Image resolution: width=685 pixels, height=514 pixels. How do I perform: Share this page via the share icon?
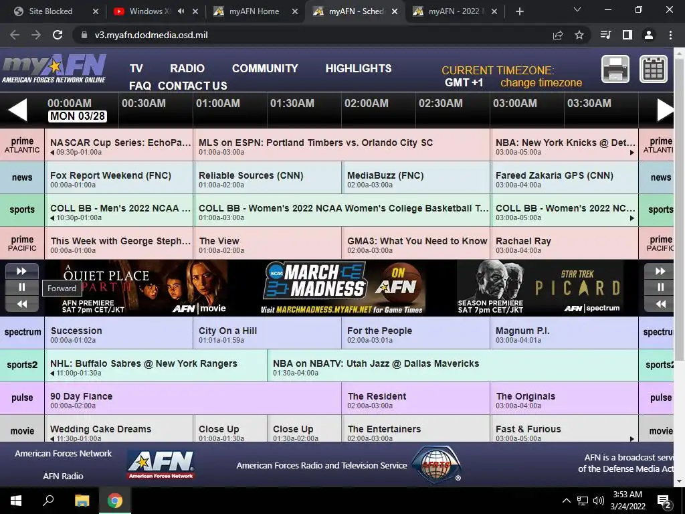coord(558,35)
